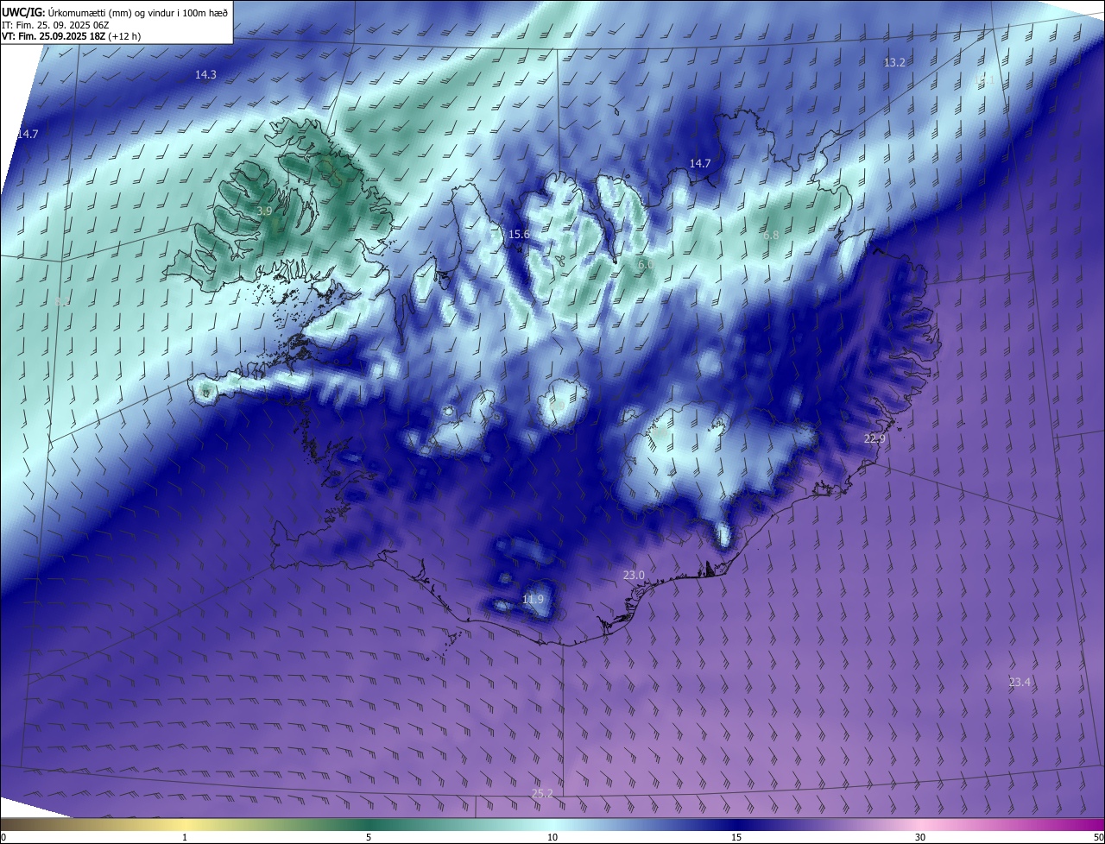This screenshot has width=1105, height=844.
Task: Click the 23.0 value label
Action: pos(634,575)
